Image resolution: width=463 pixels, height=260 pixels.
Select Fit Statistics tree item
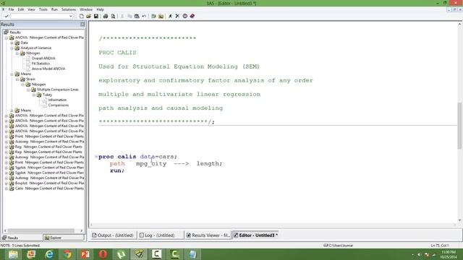click(x=41, y=64)
